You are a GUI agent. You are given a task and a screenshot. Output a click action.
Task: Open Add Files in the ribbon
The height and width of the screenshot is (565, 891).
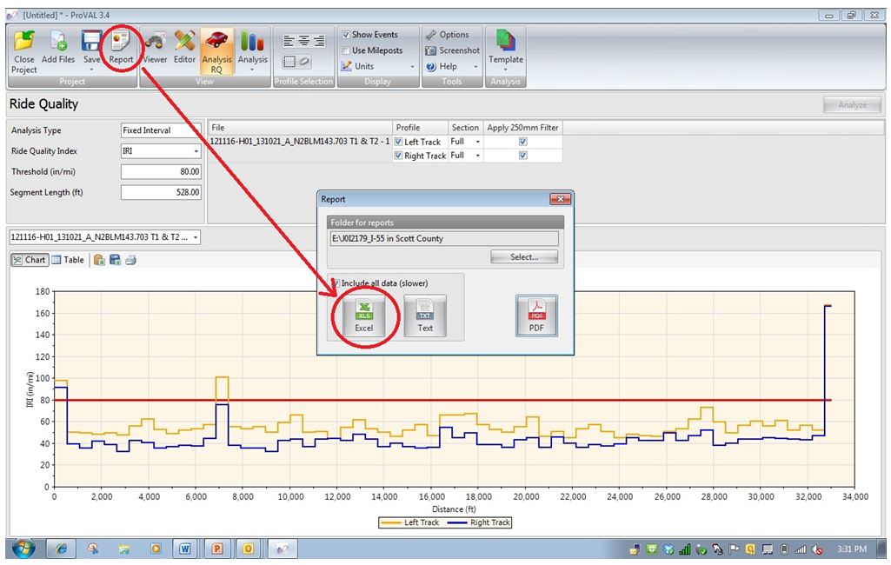click(x=58, y=48)
